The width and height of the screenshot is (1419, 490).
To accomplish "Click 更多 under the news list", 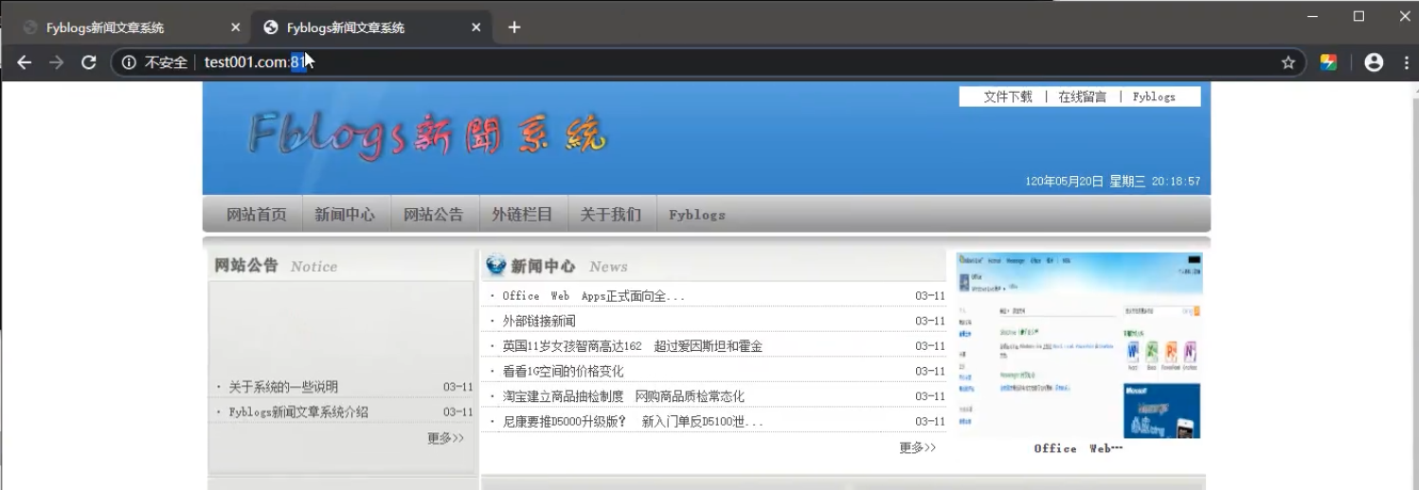I will [917, 447].
